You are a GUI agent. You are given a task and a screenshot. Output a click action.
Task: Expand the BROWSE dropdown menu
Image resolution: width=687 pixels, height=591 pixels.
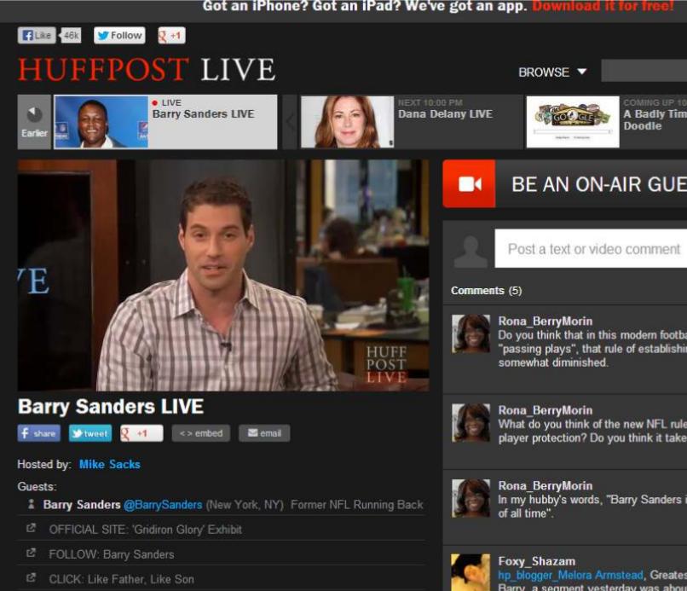pos(552,72)
